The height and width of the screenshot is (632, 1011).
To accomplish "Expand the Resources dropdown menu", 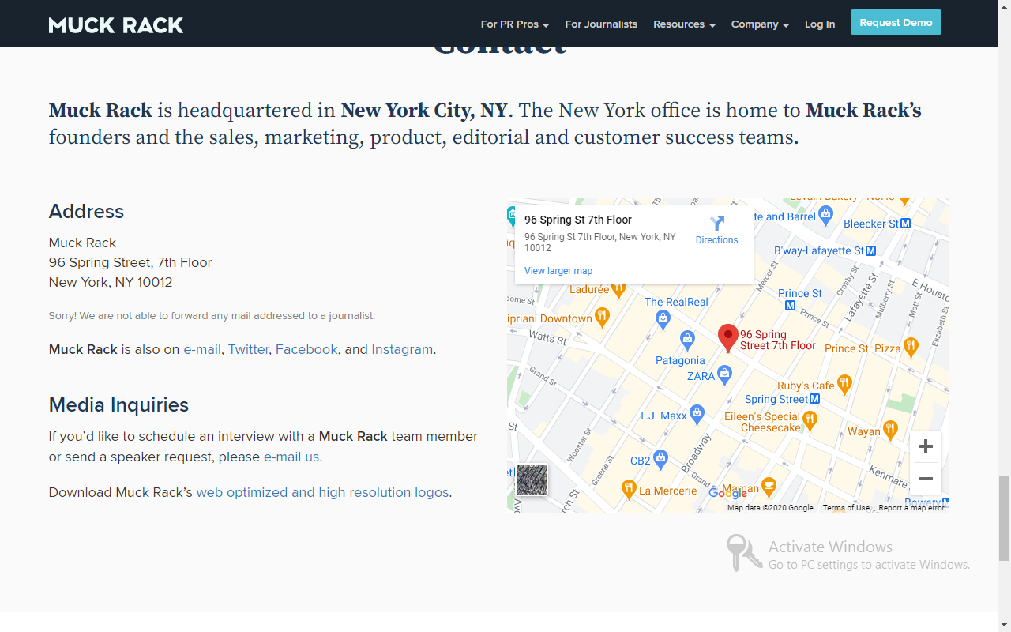I will 684,24.
